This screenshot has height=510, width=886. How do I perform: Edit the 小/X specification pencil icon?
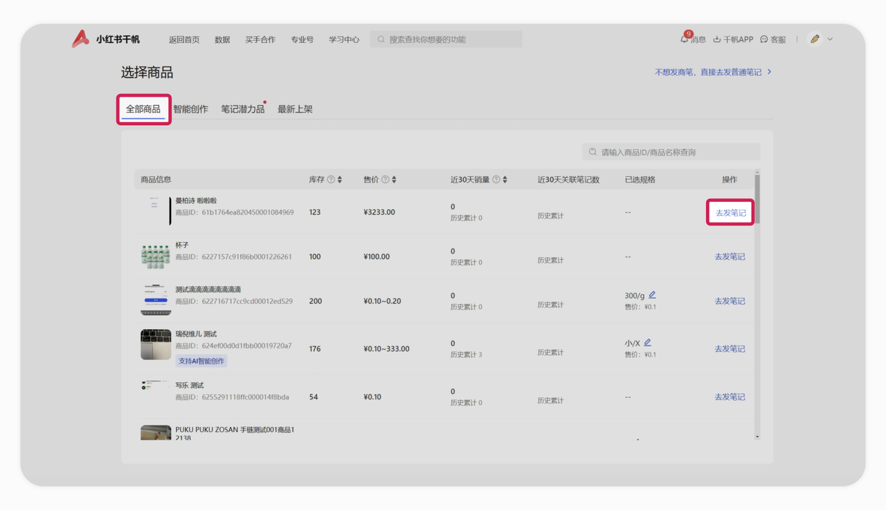click(x=648, y=343)
